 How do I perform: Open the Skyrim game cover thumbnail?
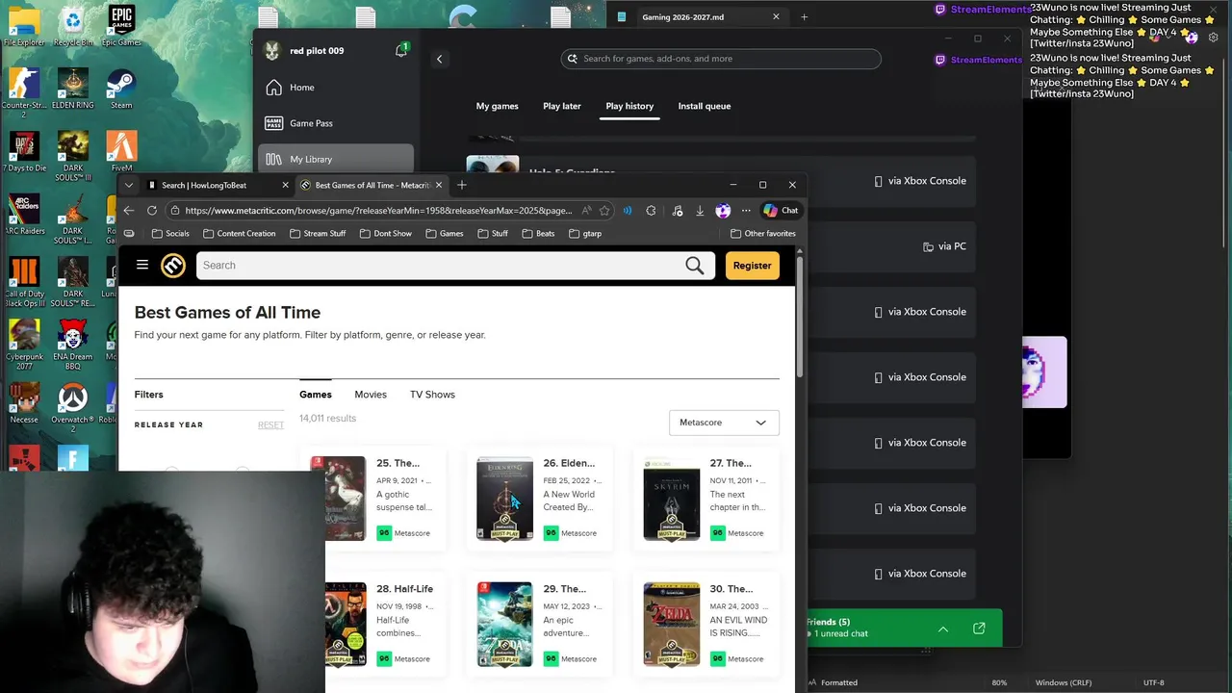coord(671,499)
